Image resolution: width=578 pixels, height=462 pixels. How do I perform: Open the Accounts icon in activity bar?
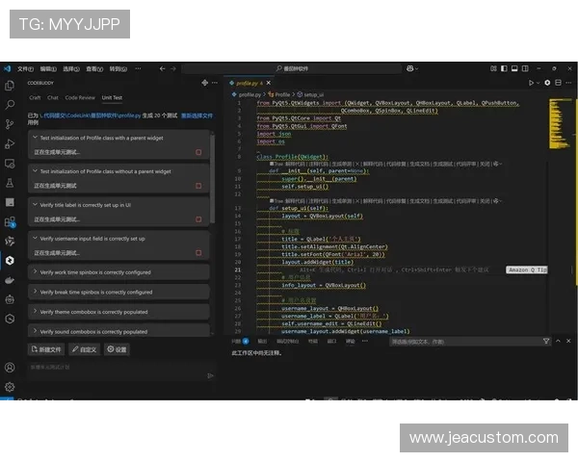[x=10, y=368]
